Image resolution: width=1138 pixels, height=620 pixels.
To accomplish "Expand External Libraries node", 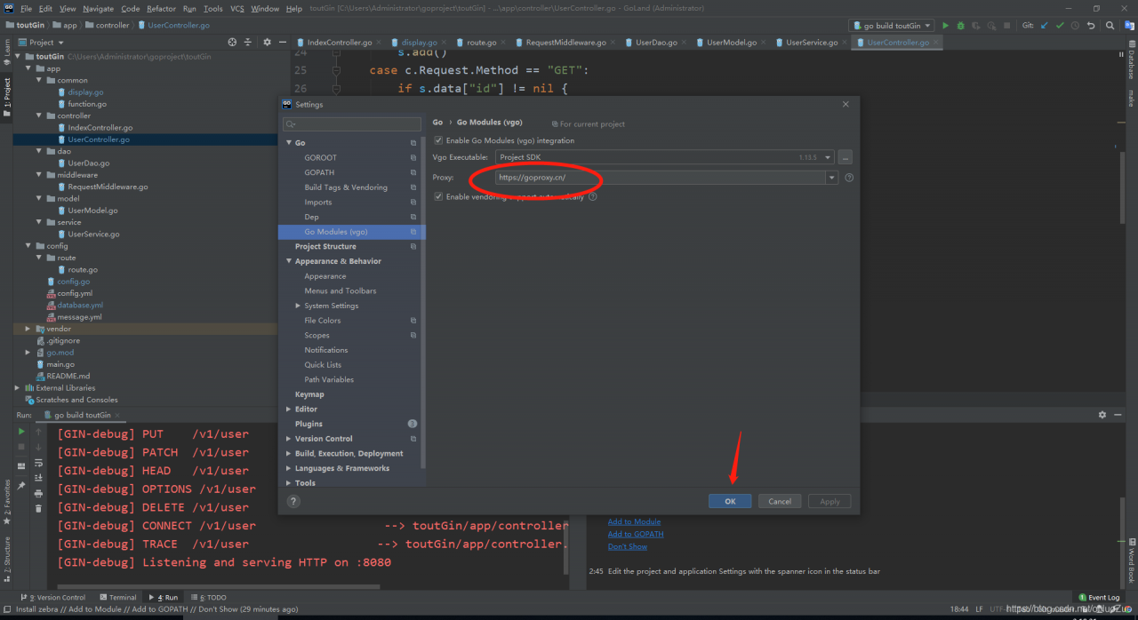I will coord(17,388).
